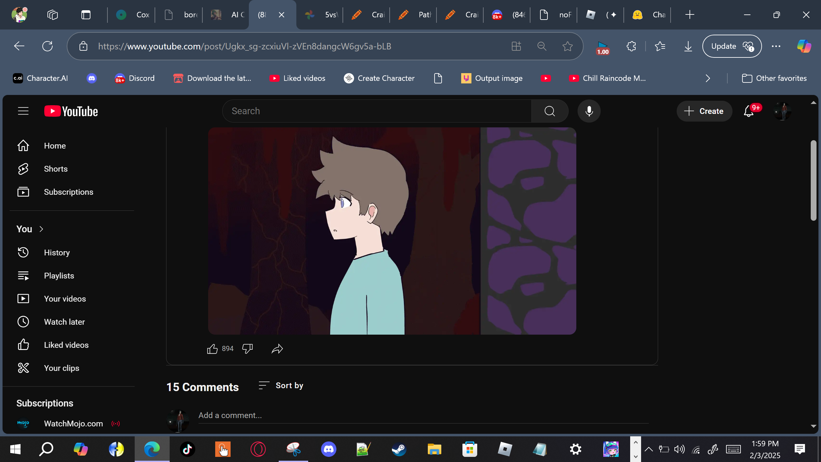This screenshot has height=462, width=821.
Task: Open File Explorer from the taskbar
Action: pyautogui.click(x=434, y=449)
